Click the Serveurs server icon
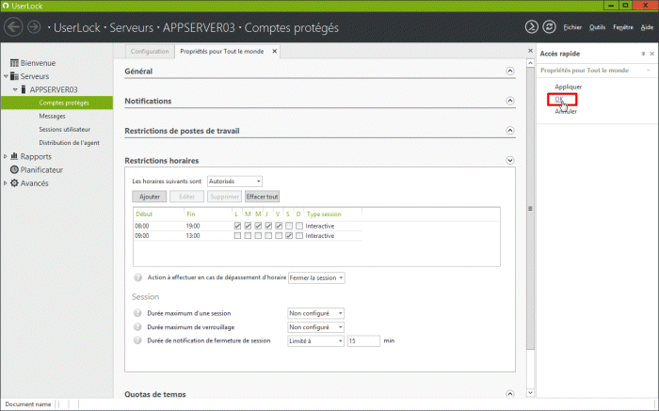The image size is (659, 411). [x=14, y=76]
